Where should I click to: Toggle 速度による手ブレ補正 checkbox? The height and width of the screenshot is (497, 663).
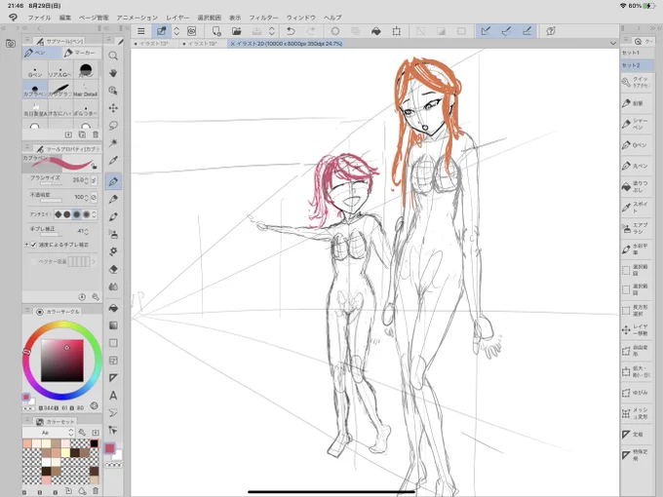(33, 245)
